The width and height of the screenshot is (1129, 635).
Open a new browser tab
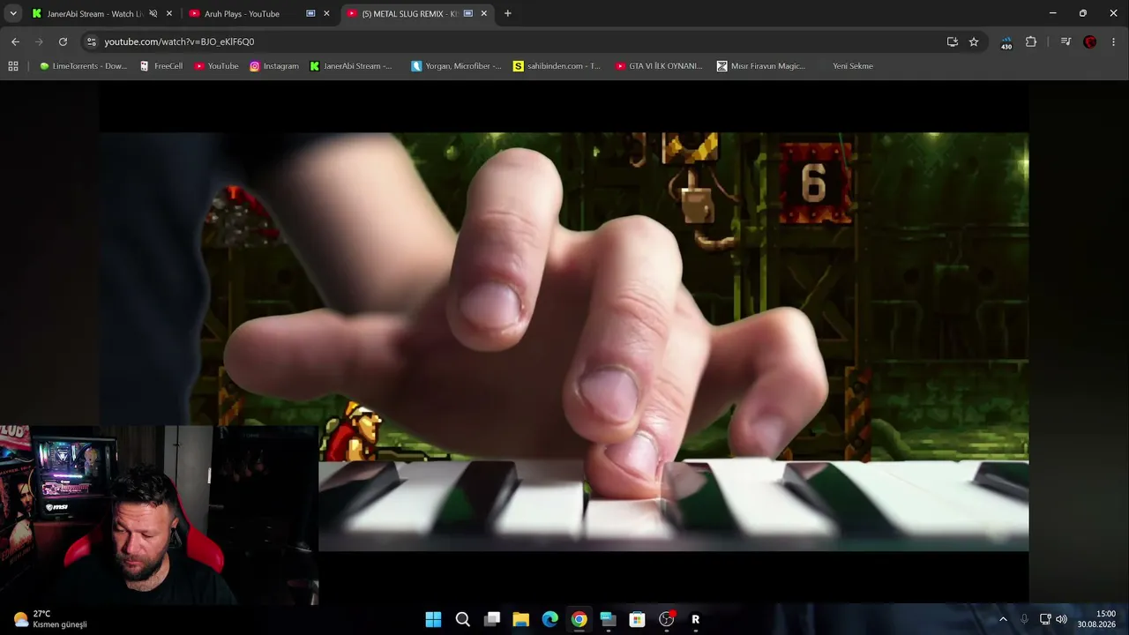(x=507, y=13)
